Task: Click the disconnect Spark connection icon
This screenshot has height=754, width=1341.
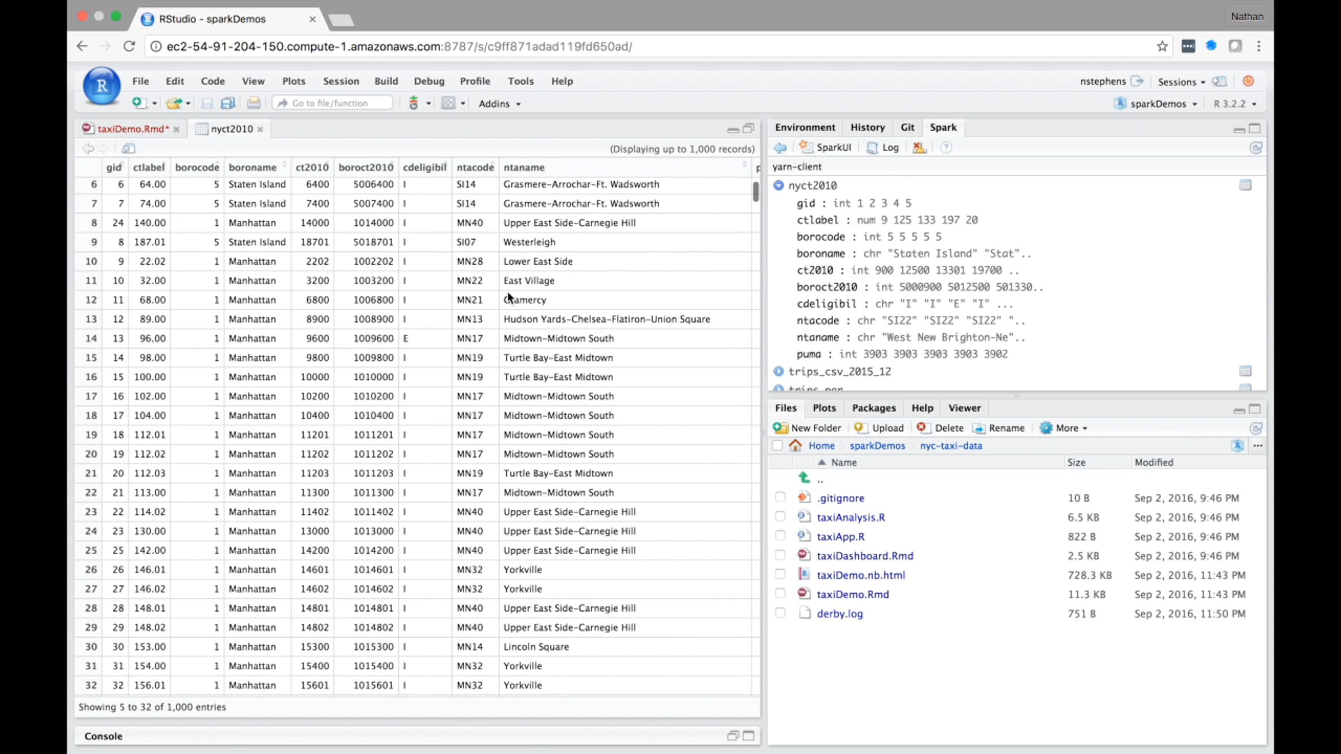Action: (919, 147)
